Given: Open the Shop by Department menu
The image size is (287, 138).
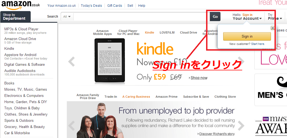Looking at the screenshot, I should [x=15, y=17].
